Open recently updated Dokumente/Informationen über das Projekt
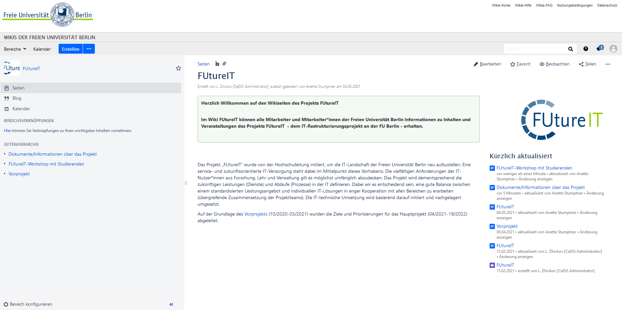The height and width of the screenshot is (310, 622). 541,187
